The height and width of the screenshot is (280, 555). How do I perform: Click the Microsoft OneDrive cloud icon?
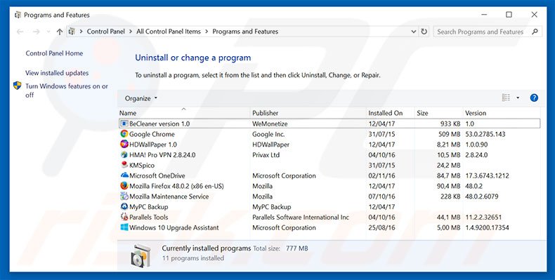pyautogui.click(x=124, y=175)
